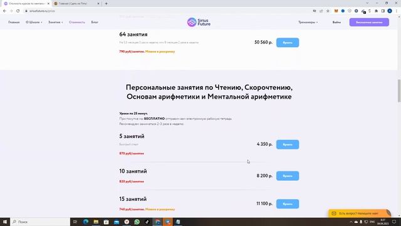Open the Есть вопрос? Напишите нам chat widget

click(359, 213)
